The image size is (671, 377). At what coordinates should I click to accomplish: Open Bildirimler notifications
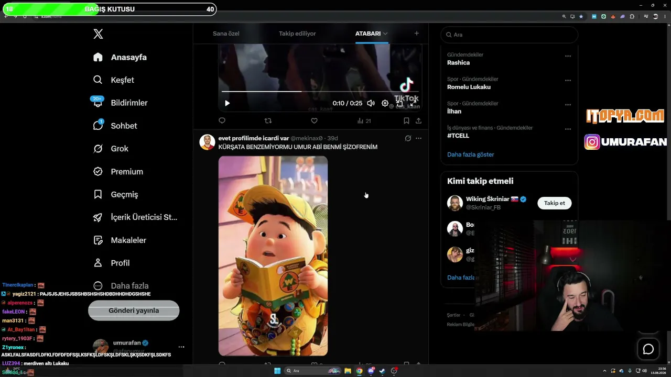coord(121,103)
